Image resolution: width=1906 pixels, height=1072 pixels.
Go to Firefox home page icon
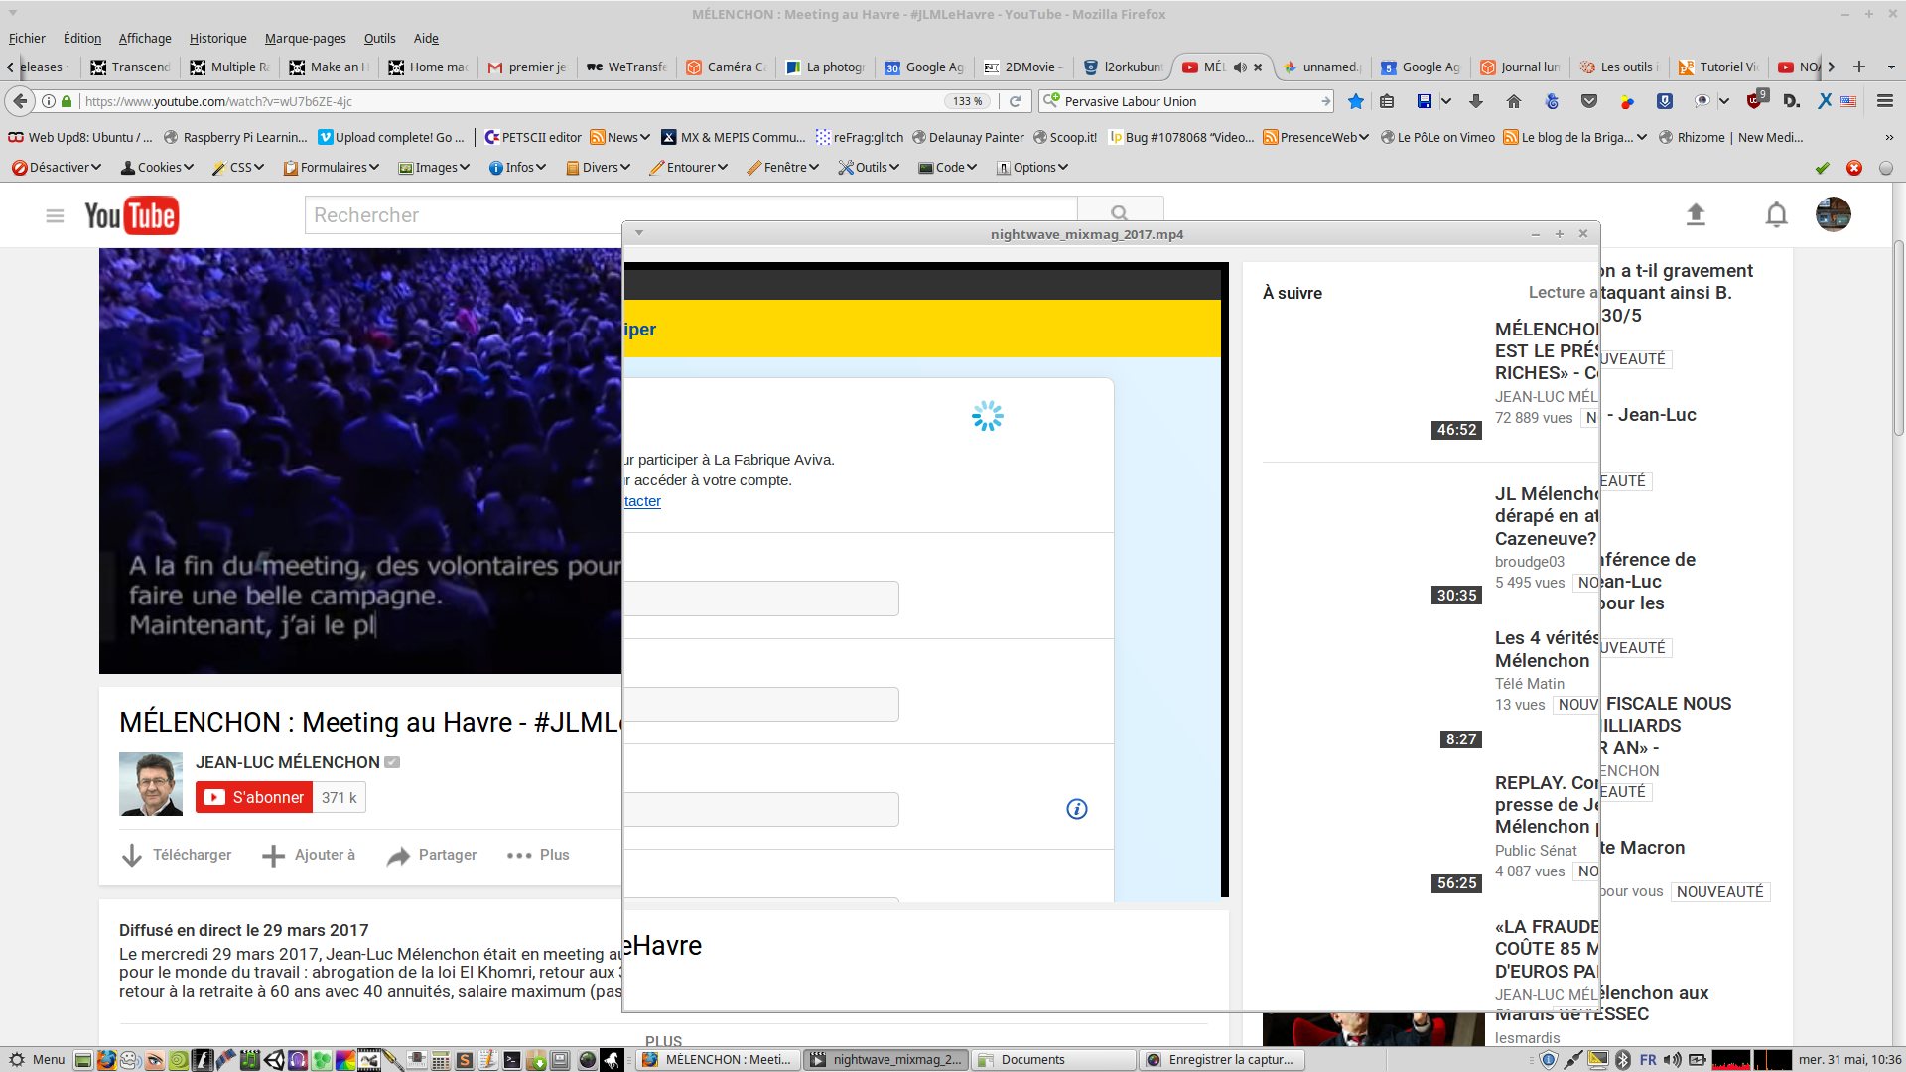pyautogui.click(x=1514, y=101)
